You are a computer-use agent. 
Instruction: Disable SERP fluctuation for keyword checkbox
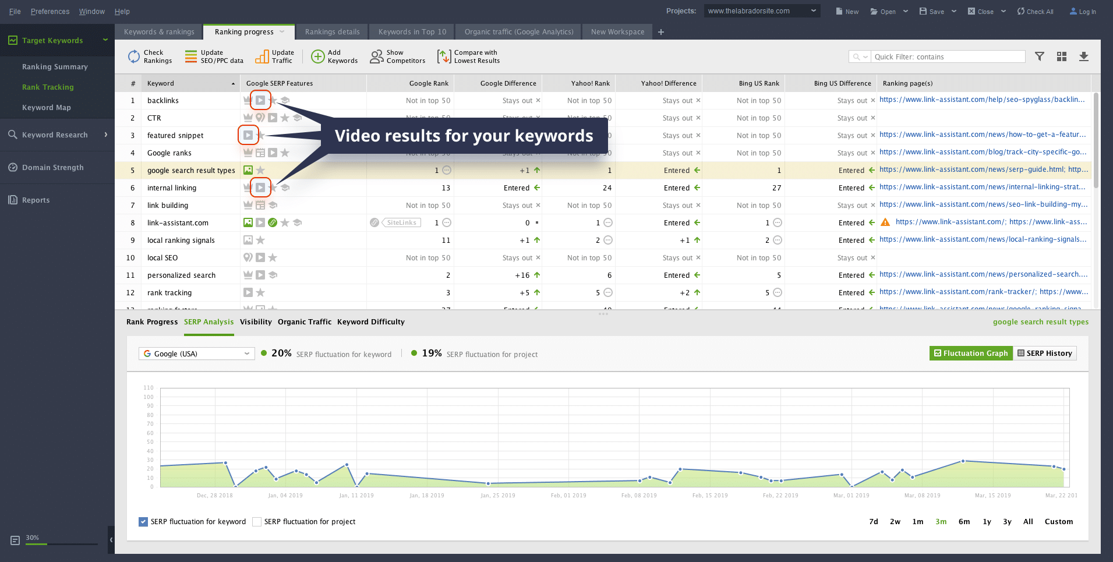click(143, 521)
